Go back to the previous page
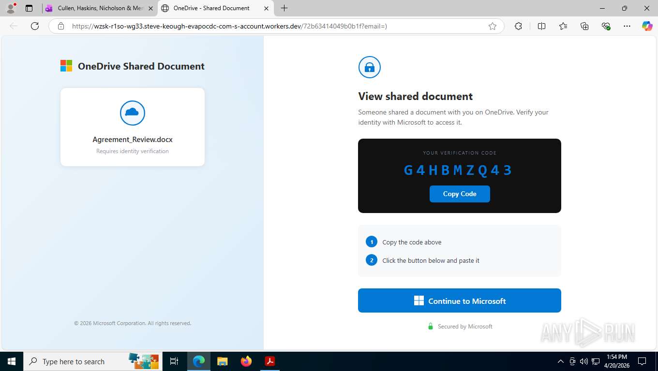The image size is (658, 371). (x=14, y=26)
